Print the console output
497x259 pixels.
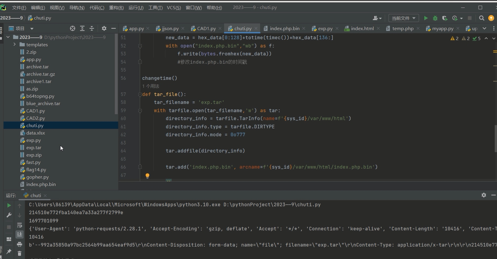tap(20, 244)
